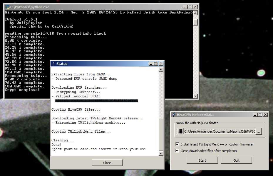Toggle Clean downloaded files after completion checkbox
This screenshot has height=176, width=273.
point(177,151)
